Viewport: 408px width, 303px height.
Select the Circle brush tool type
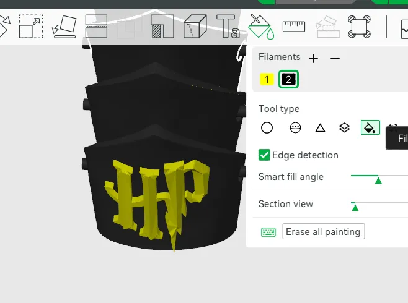click(x=267, y=127)
